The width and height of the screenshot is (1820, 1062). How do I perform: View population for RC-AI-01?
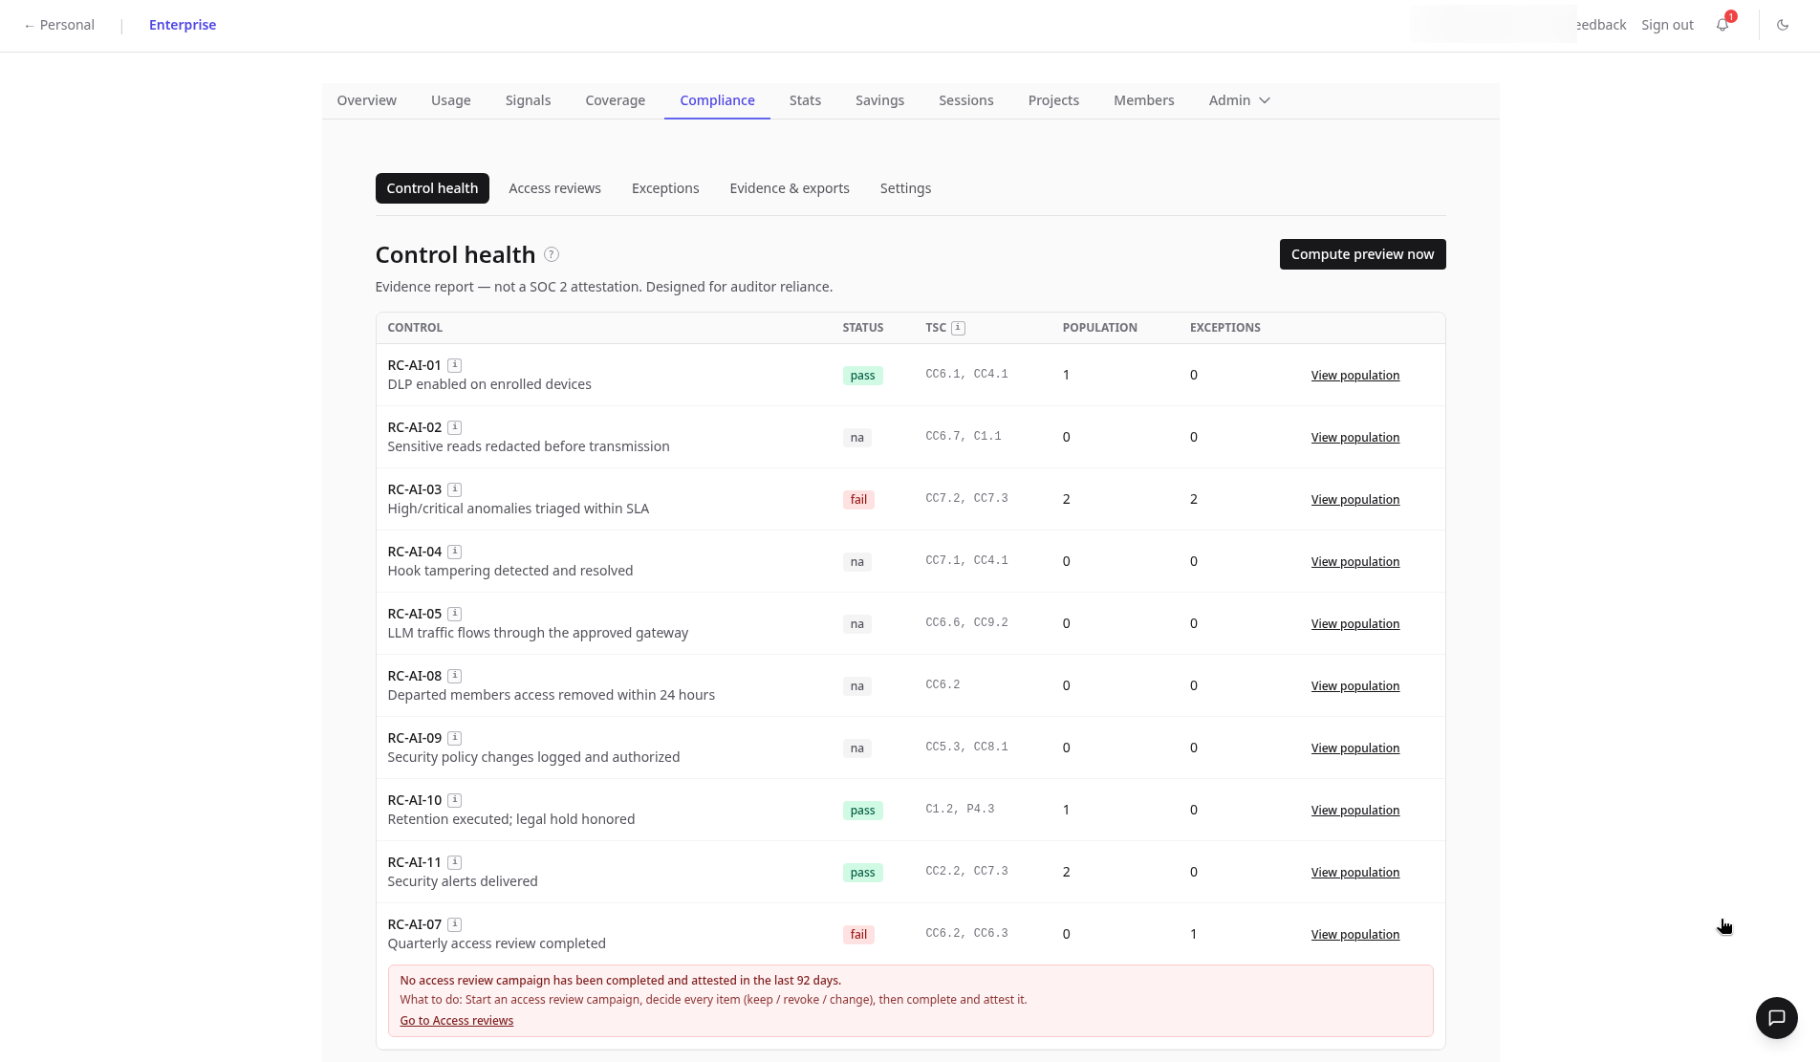tap(1354, 375)
